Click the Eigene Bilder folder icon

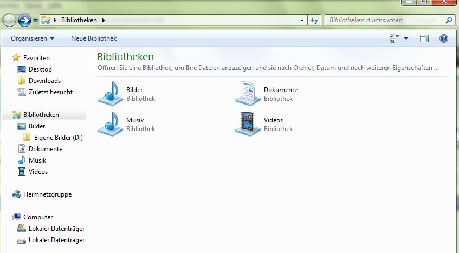pos(27,137)
